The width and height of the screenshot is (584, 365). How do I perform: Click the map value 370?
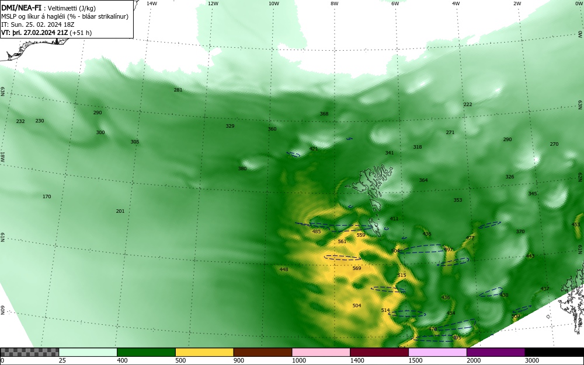pyautogui.click(x=520, y=231)
